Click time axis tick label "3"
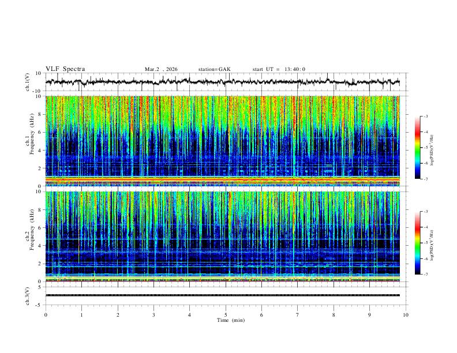 click(x=153, y=315)
